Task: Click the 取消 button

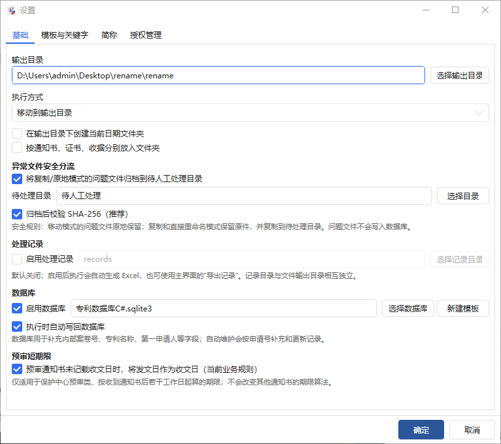Action: click(x=472, y=430)
